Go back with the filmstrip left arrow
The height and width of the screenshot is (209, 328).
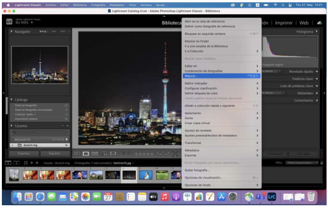pos(32,163)
